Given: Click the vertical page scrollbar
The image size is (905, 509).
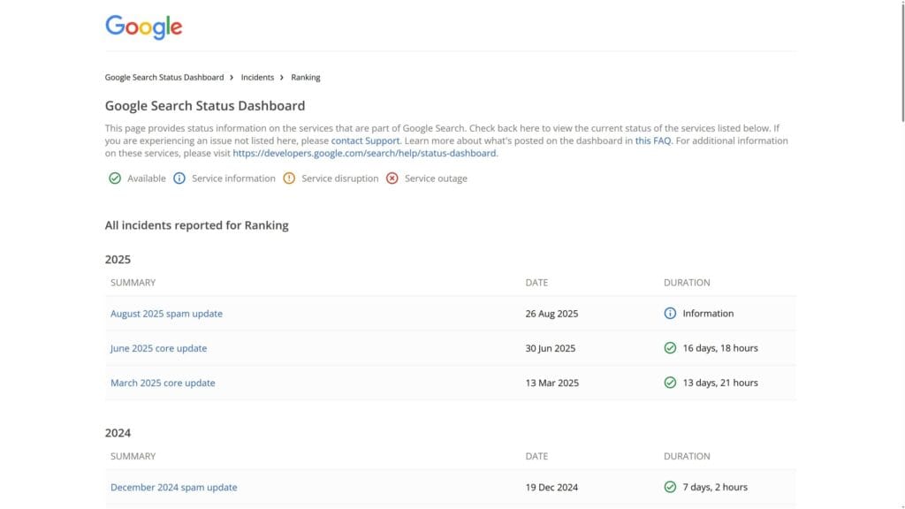Looking at the screenshot, I should coord(901,62).
